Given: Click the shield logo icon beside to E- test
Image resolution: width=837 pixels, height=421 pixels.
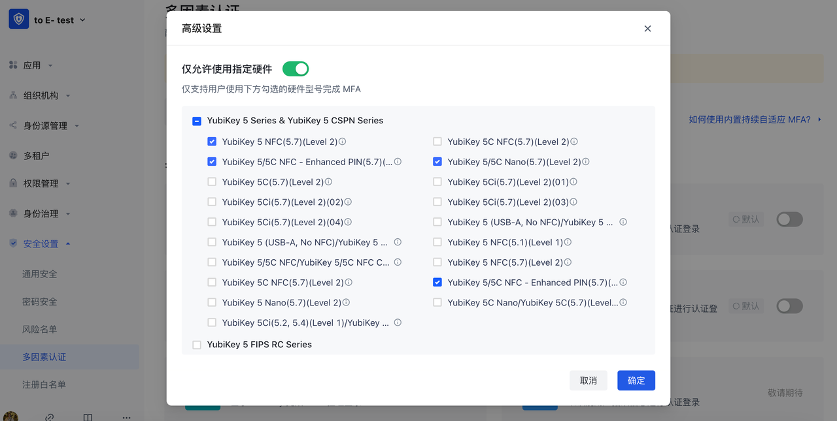Looking at the screenshot, I should pyautogui.click(x=18, y=20).
